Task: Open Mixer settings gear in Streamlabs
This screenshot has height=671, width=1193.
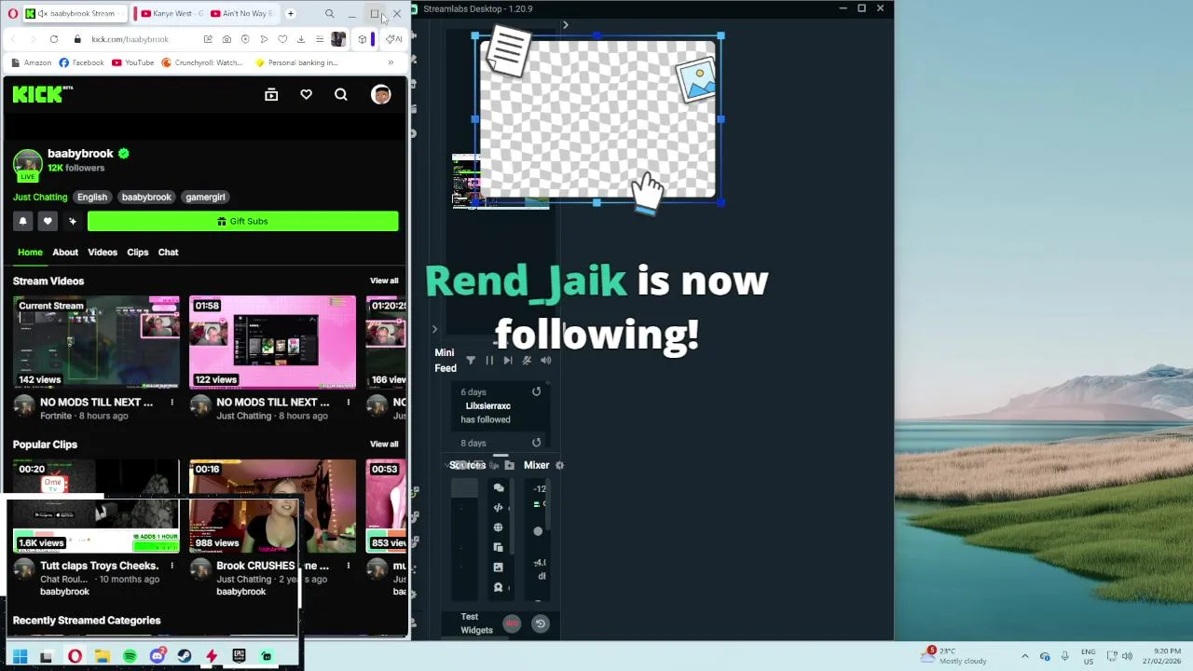Action: point(559,465)
